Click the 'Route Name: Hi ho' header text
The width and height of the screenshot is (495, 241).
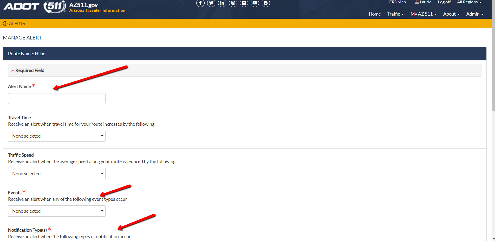[x=27, y=54]
